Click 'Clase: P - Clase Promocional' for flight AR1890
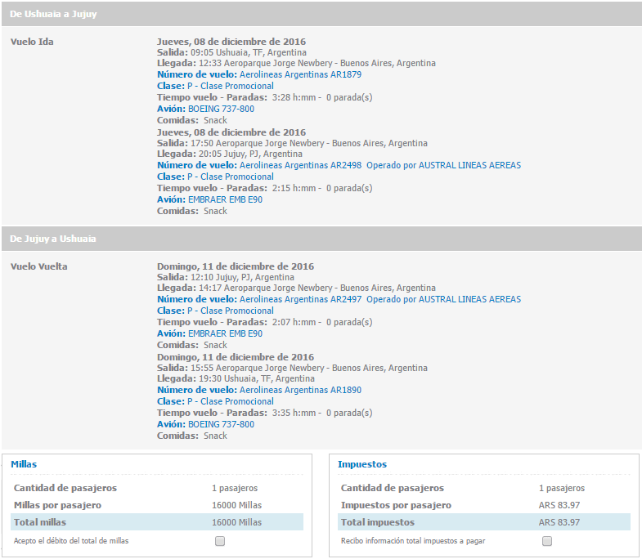Image resolution: width=642 pixels, height=559 pixels. pyautogui.click(x=215, y=401)
